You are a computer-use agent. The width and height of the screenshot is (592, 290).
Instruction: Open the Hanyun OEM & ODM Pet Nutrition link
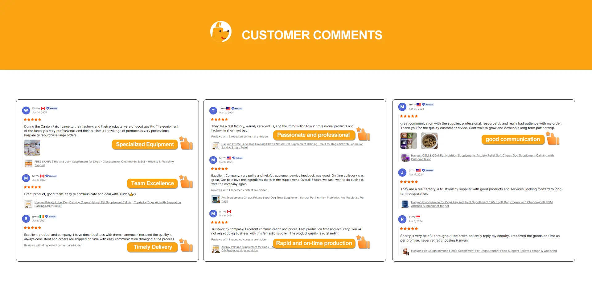[482, 156]
